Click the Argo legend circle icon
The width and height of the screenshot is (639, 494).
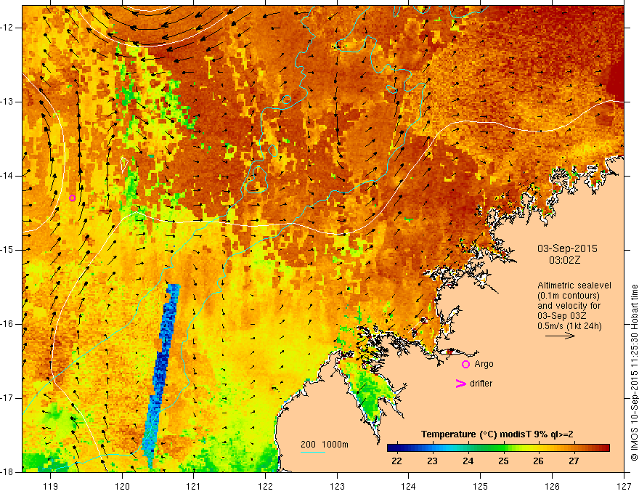click(x=465, y=364)
